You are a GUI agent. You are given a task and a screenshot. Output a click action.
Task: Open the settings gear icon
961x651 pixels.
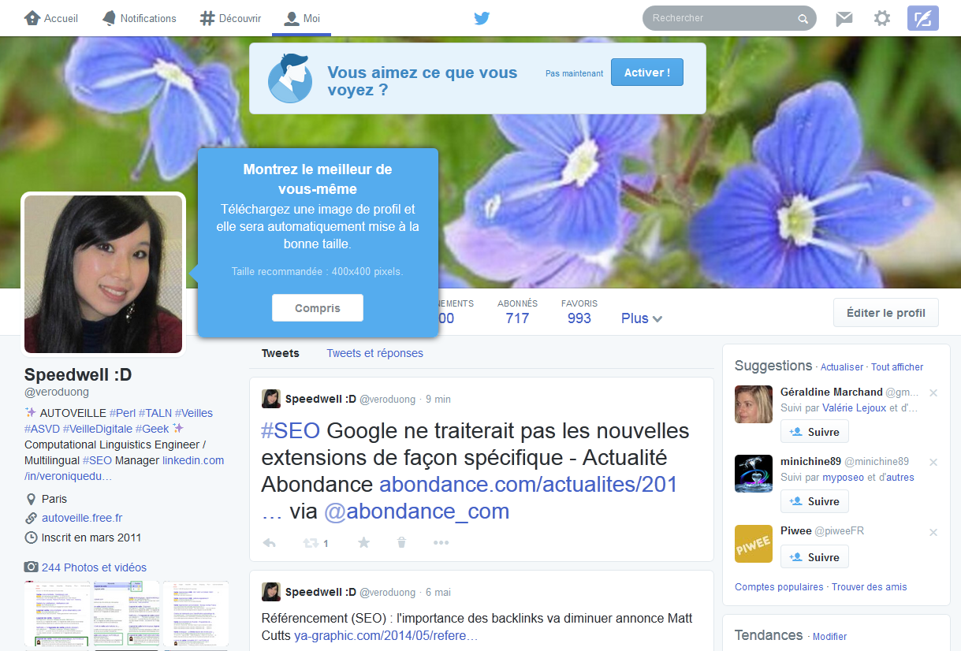pyautogui.click(x=882, y=18)
